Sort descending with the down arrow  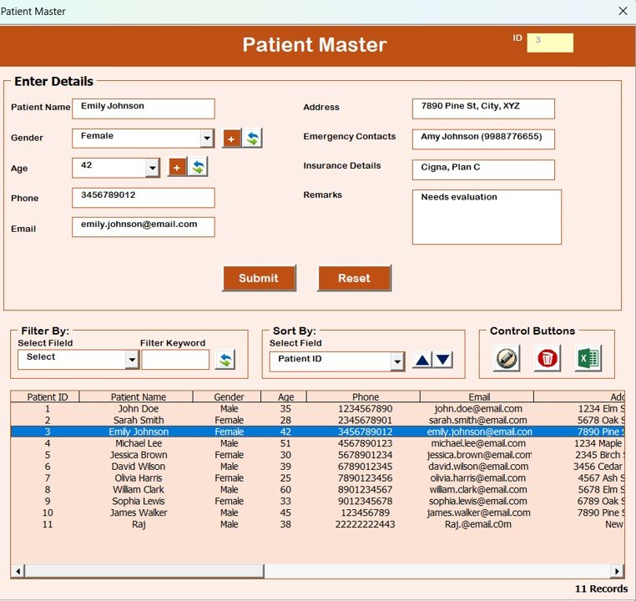click(443, 360)
